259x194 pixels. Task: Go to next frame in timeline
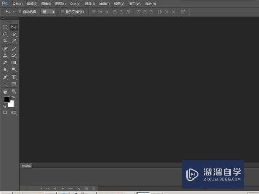pos(70,189)
